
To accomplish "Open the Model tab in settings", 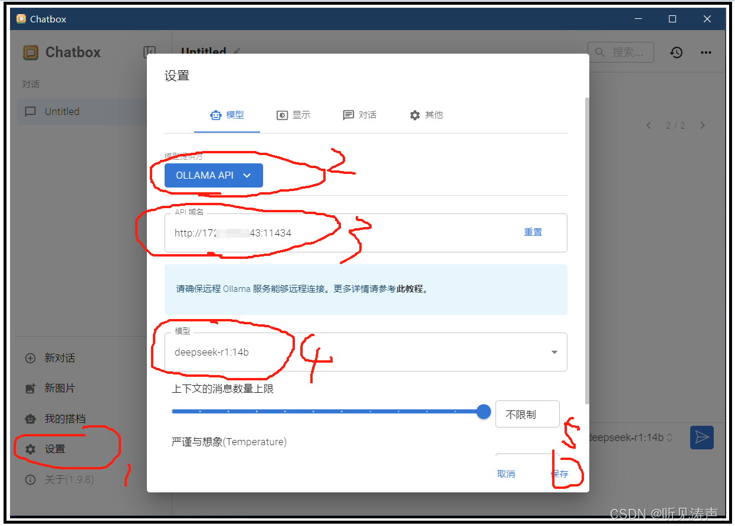I will click(x=227, y=115).
